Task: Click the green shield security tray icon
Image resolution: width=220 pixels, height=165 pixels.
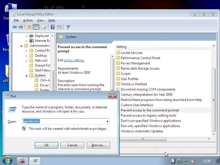Action: (180, 161)
